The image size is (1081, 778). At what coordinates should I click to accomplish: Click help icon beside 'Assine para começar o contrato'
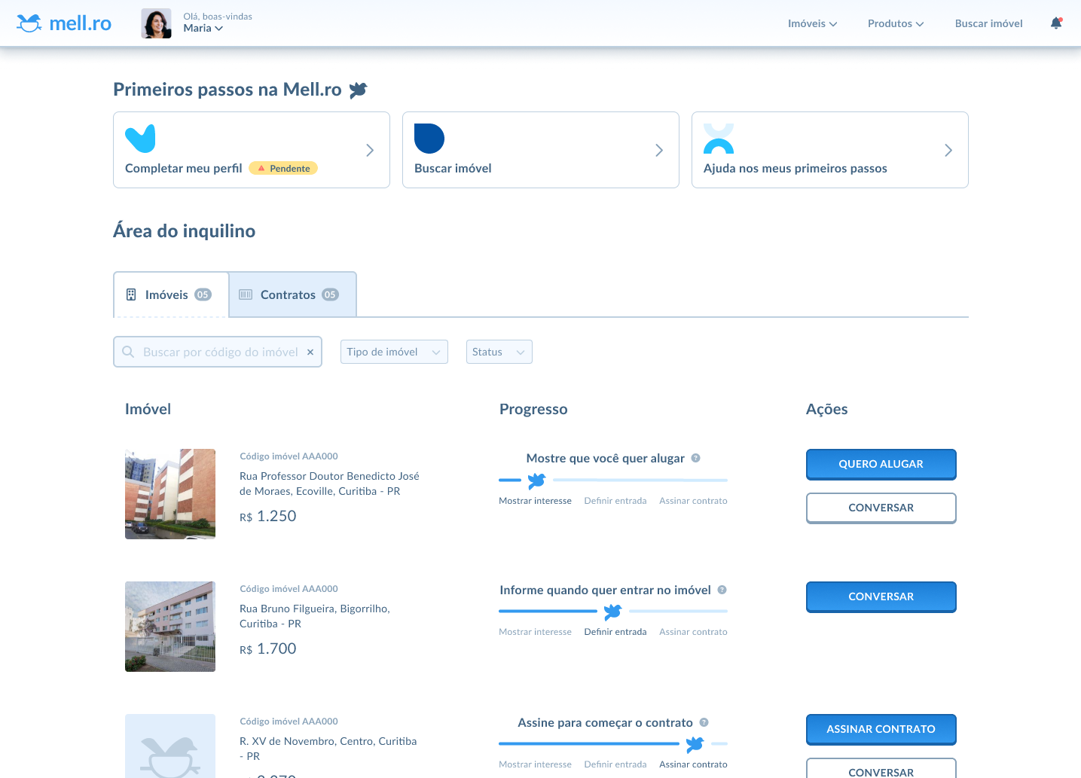click(x=704, y=722)
